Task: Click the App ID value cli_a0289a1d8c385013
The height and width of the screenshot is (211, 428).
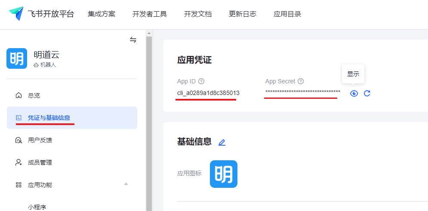Action: point(208,93)
